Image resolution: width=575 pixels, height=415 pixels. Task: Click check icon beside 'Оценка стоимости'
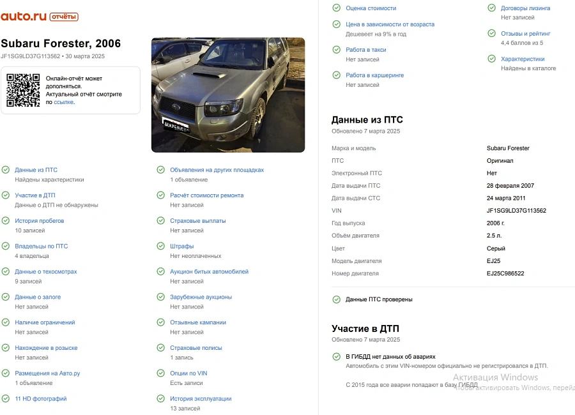tap(336, 8)
